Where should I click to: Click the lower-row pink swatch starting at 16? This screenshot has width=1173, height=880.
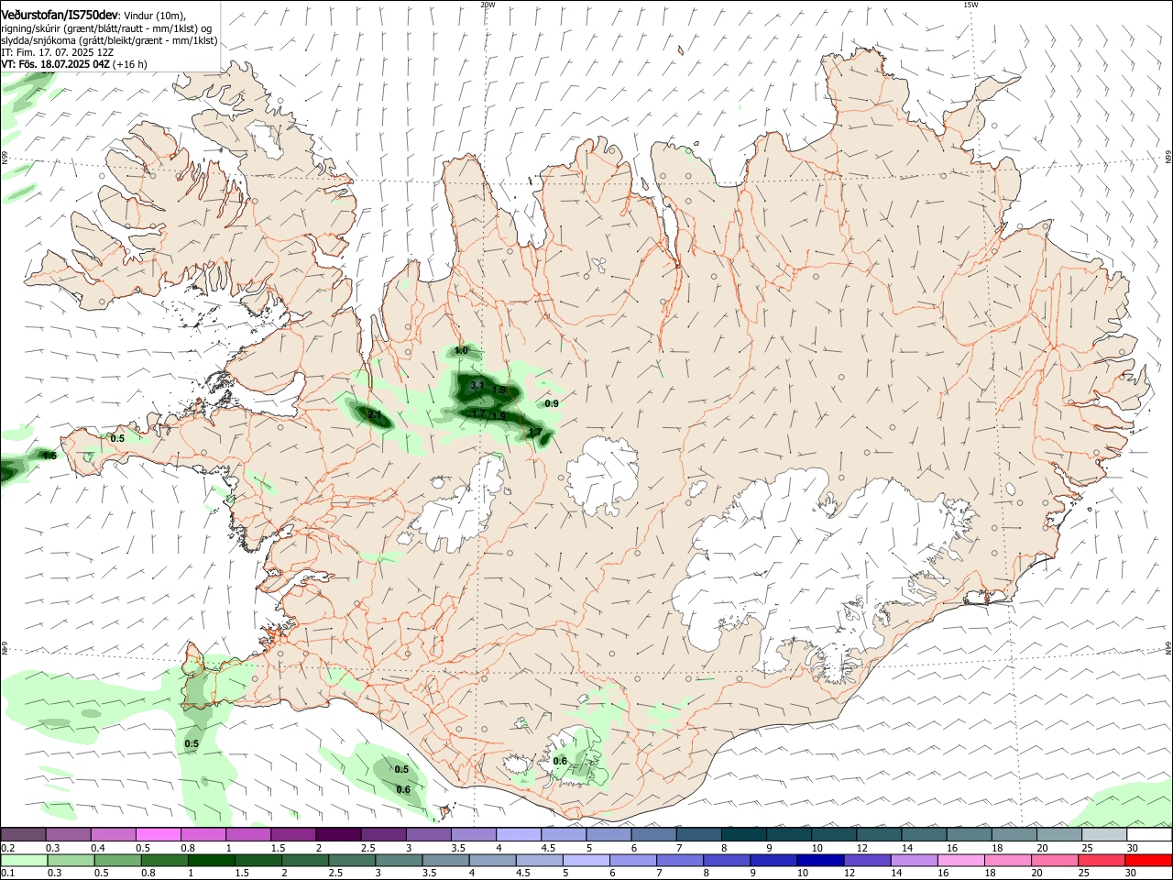click(960, 860)
